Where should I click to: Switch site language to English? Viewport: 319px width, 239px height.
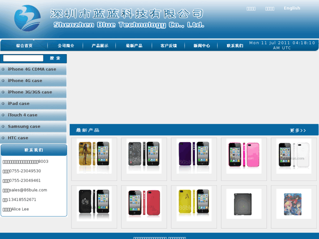tap(292, 8)
